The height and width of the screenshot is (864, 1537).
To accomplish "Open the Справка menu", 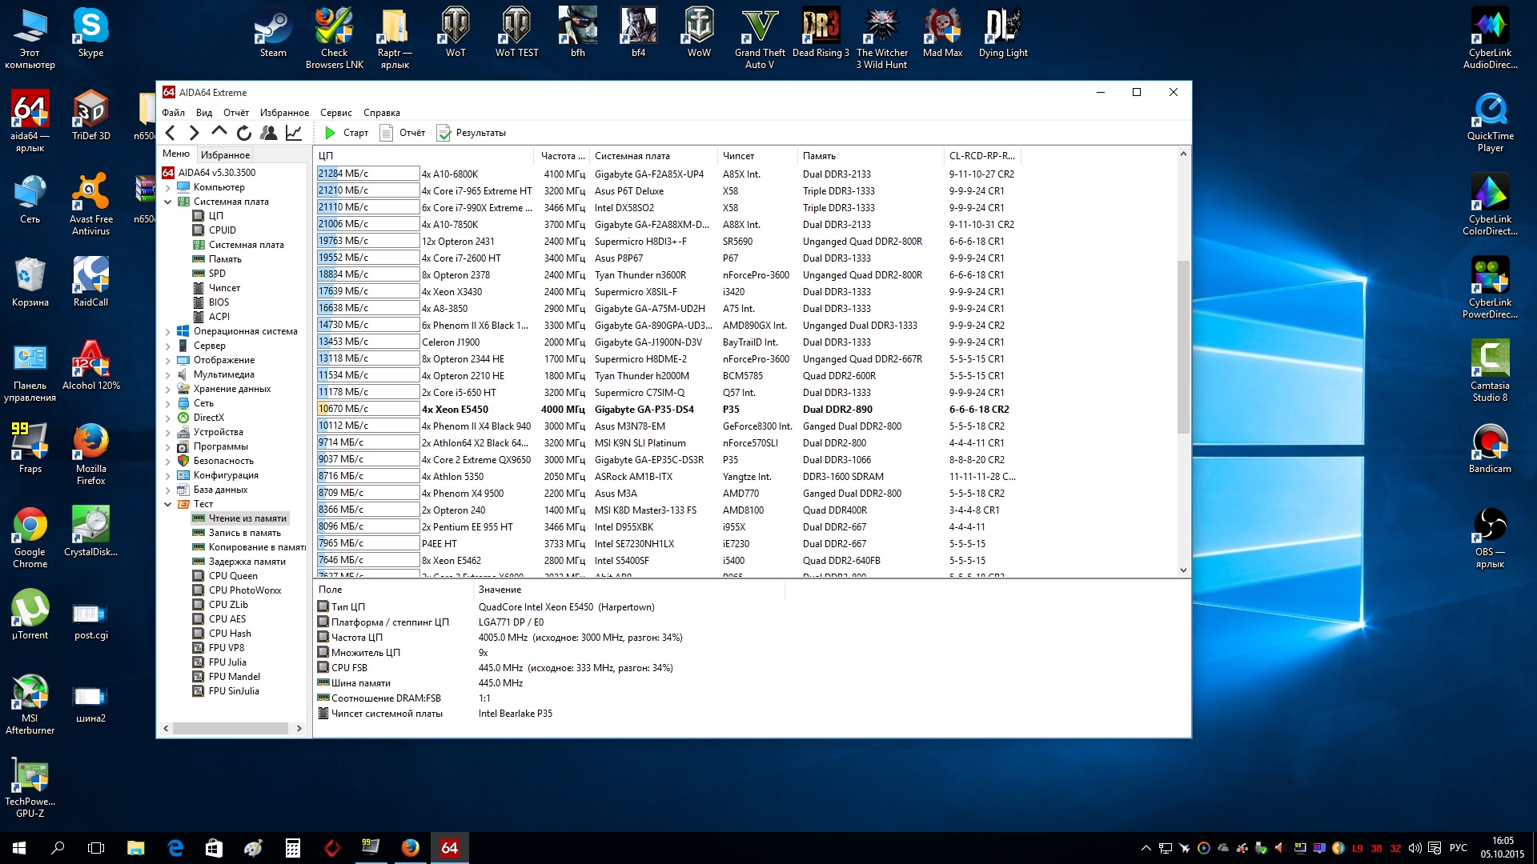I will coord(382,113).
